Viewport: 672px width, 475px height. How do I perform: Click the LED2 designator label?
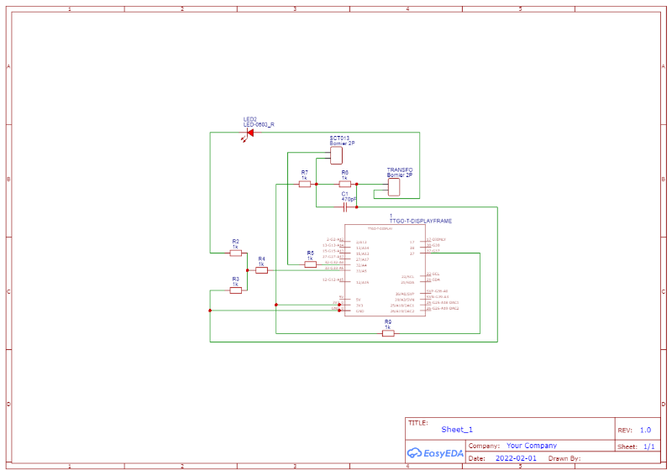pos(249,119)
